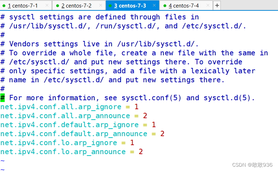Place cursor on 'net.ipv4.conf.lo.arp_ignore = 1' line

(67, 143)
